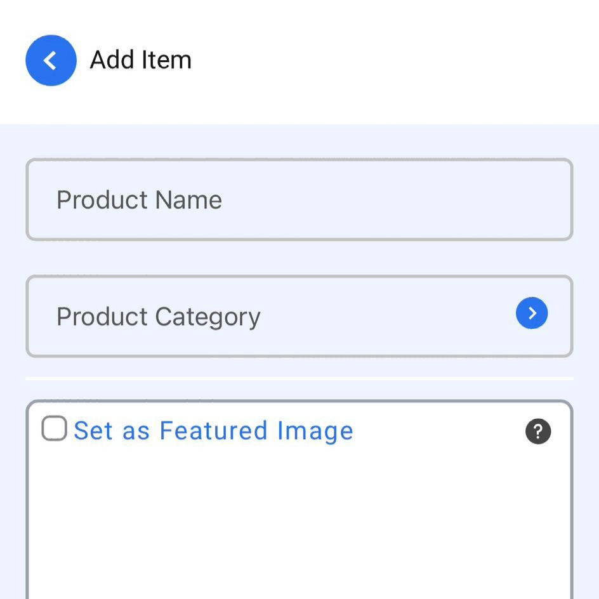Choose a category from the Product Category row
The image size is (599, 599).
pyautogui.click(x=299, y=316)
